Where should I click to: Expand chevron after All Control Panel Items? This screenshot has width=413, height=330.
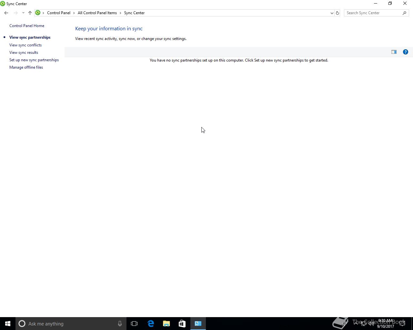(121, 13)
